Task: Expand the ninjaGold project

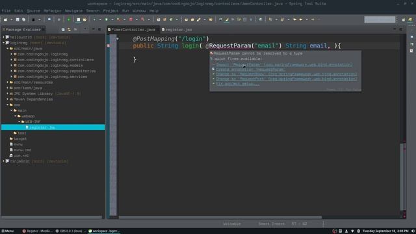Action: pyautogui.click(x=3, y=161)
